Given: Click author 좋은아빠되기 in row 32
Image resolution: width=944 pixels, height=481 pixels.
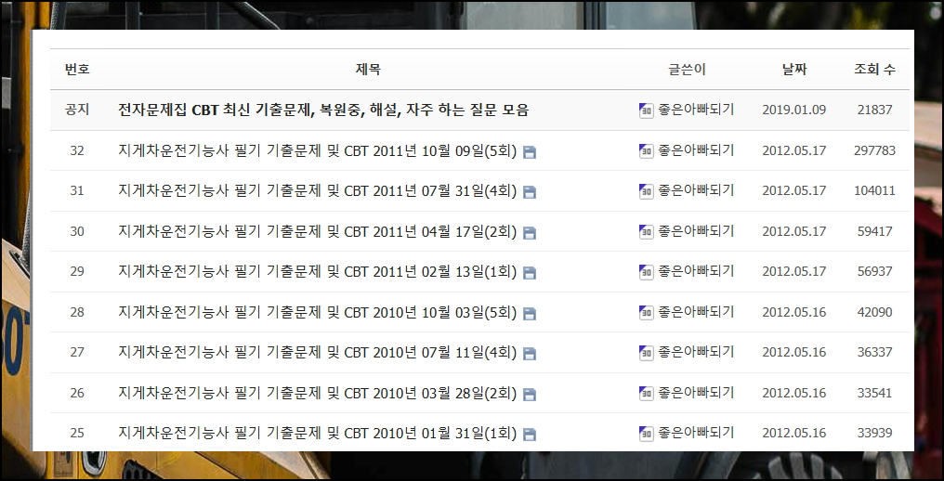Looking at the screenshot, I should point(696,149).
